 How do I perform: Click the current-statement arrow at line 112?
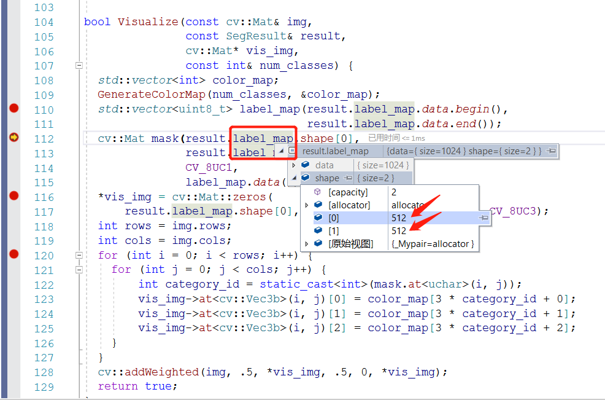coord(14,137)
